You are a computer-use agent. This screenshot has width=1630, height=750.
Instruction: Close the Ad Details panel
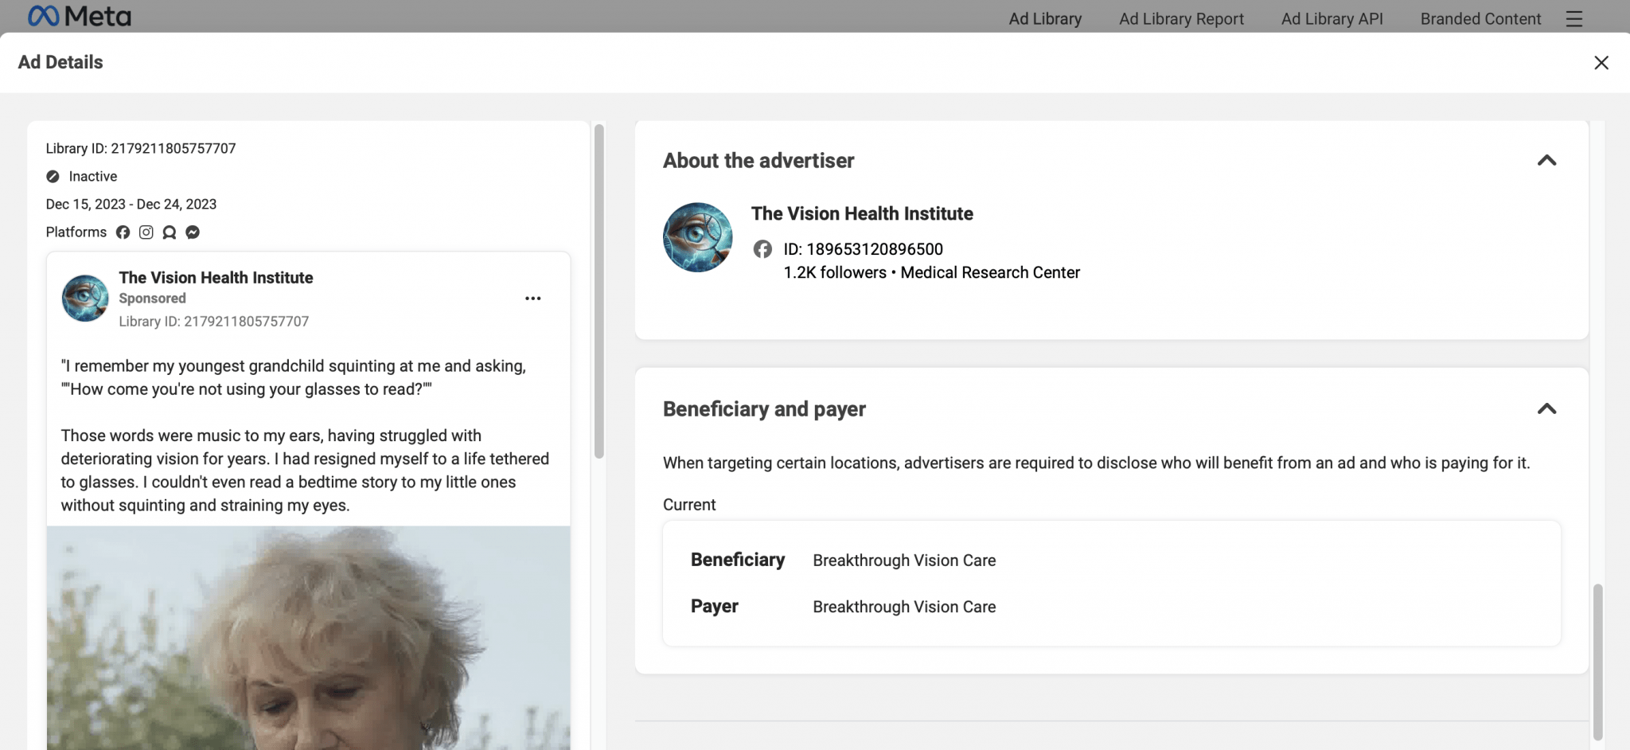[1601, 63]
